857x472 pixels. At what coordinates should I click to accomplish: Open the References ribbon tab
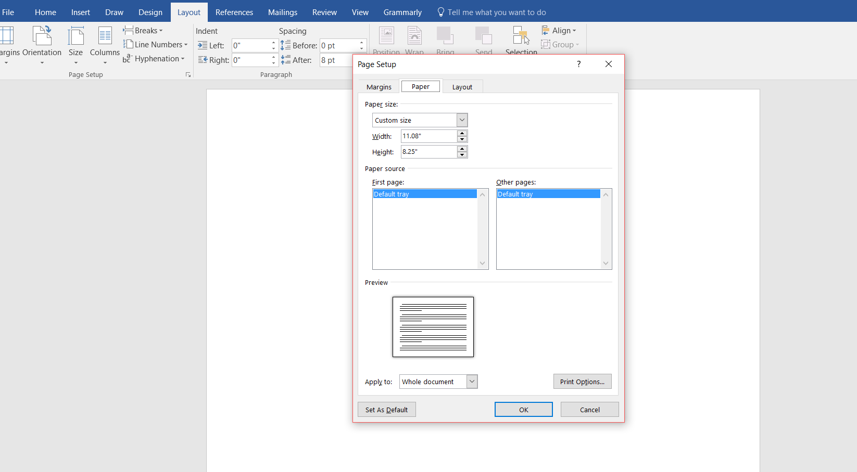pos(234,12)
